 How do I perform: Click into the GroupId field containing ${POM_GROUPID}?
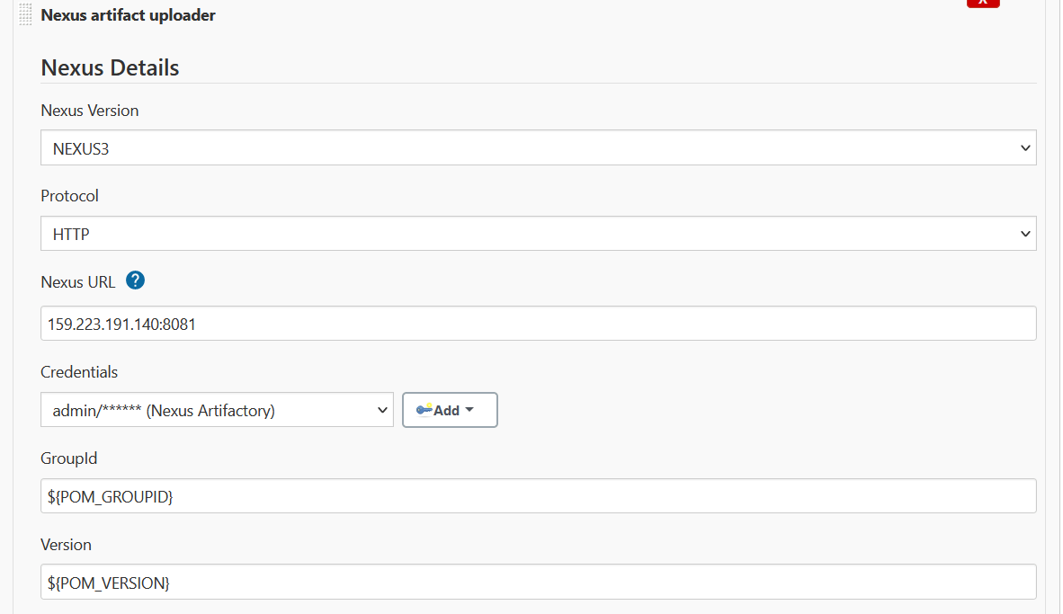539,496
